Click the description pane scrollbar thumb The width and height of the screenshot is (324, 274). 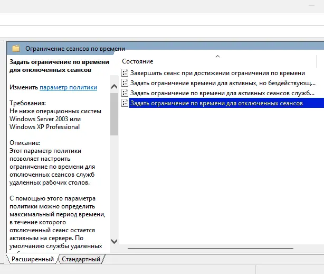click(114, 114)
